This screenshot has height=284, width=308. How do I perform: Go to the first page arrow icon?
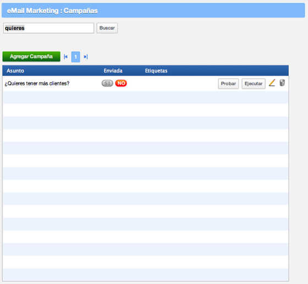click(66, 57)
